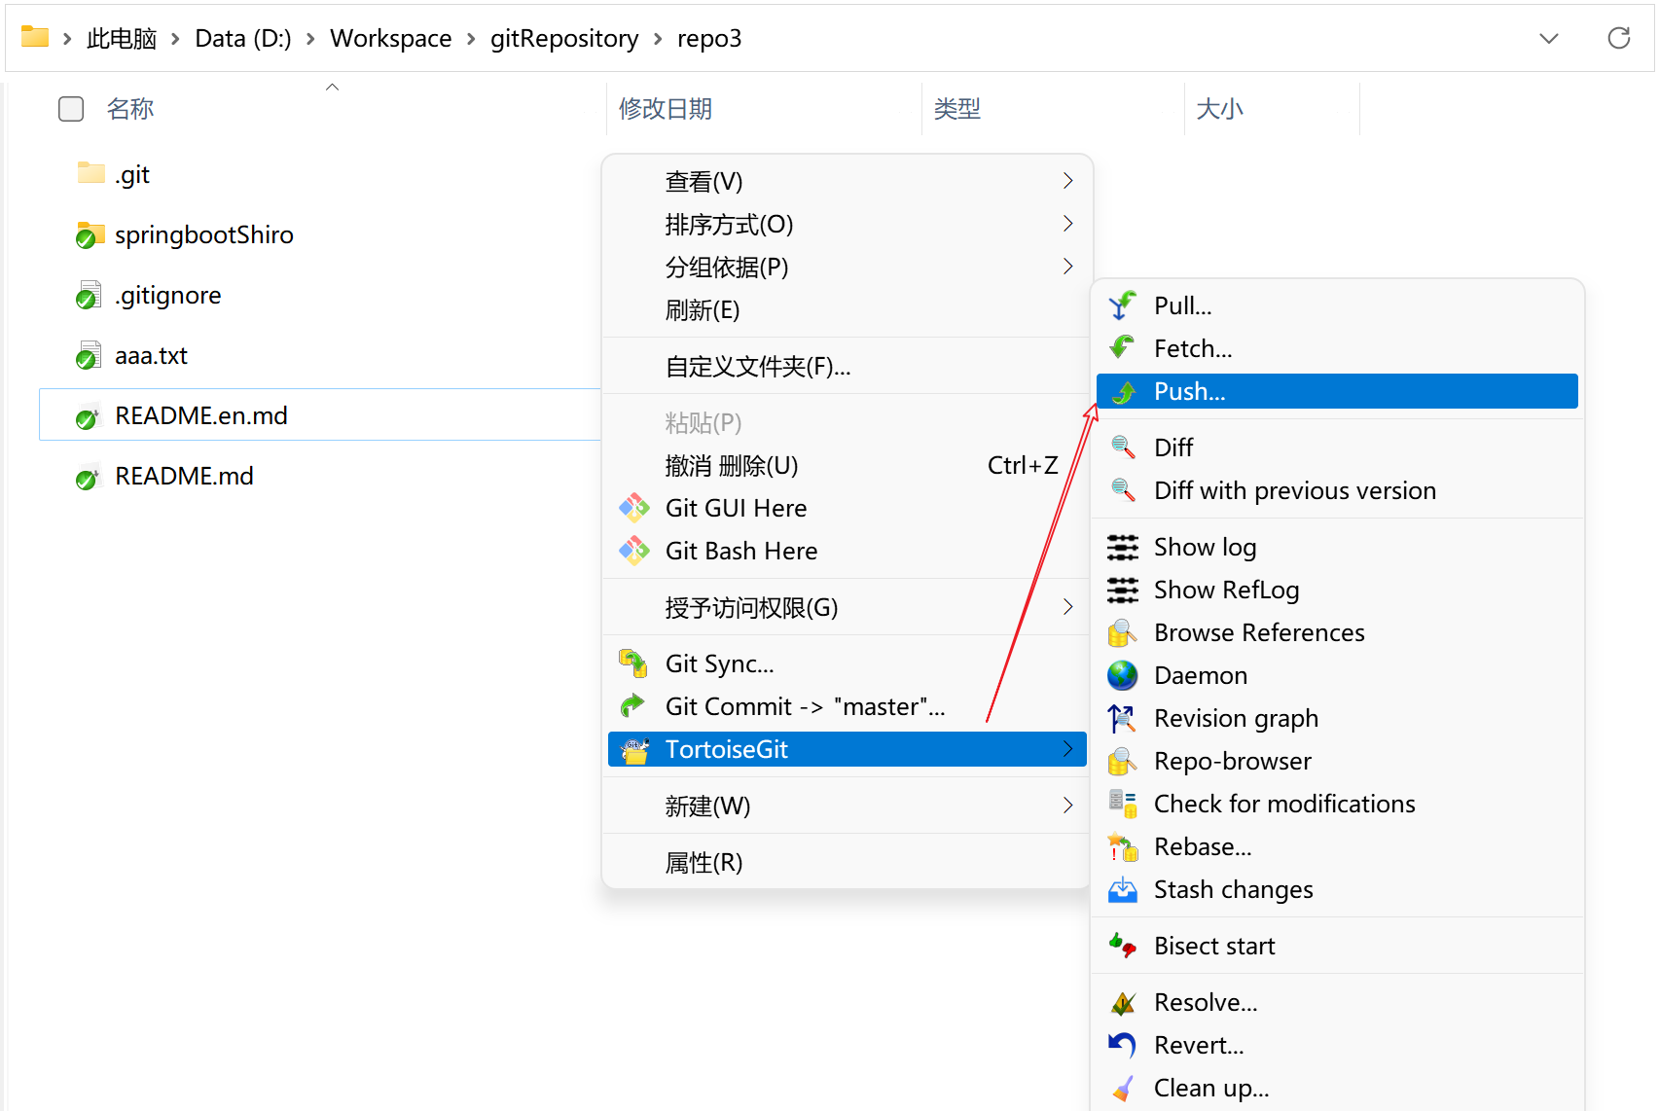
Task: Open the address bar history dropdown
Action: (x=1548, y=39)
